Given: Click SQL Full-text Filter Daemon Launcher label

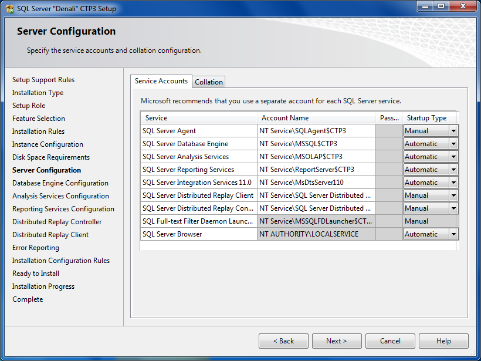Looking at the screenshot, I should [199, 221].
